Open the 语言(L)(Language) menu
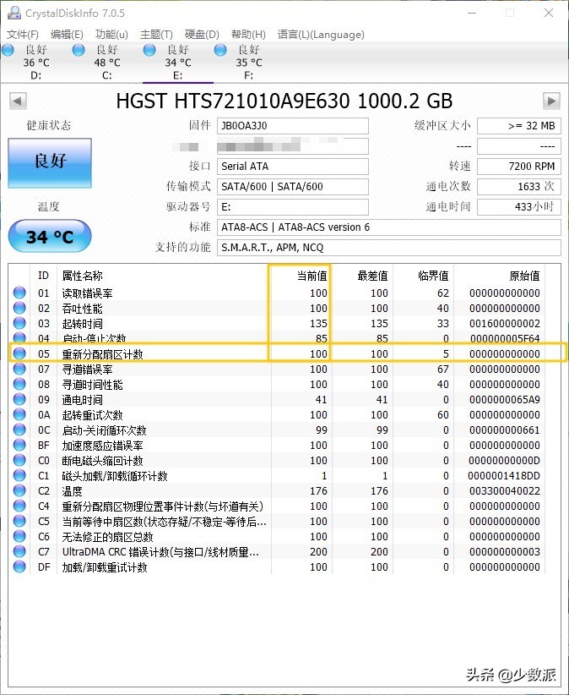This screenshot has height=695, width=569. click(x=321, y=35)
